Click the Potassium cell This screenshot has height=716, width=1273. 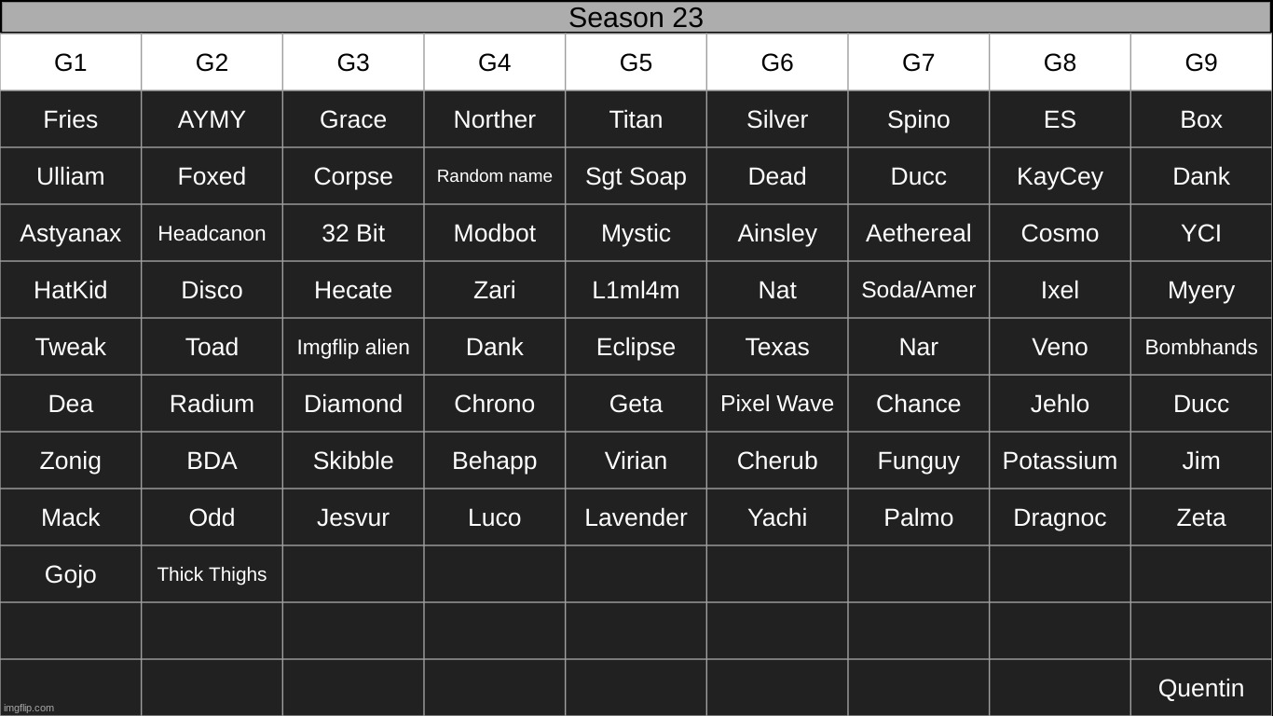(x=1060, y=461)
